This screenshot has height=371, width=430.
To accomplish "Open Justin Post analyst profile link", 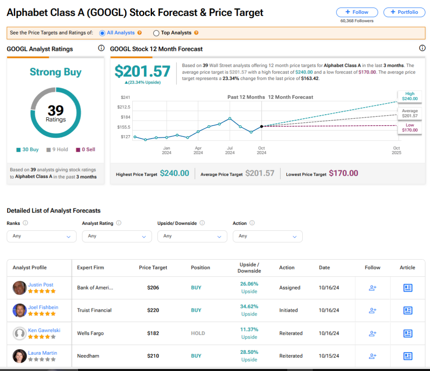I will pos(41,284).
